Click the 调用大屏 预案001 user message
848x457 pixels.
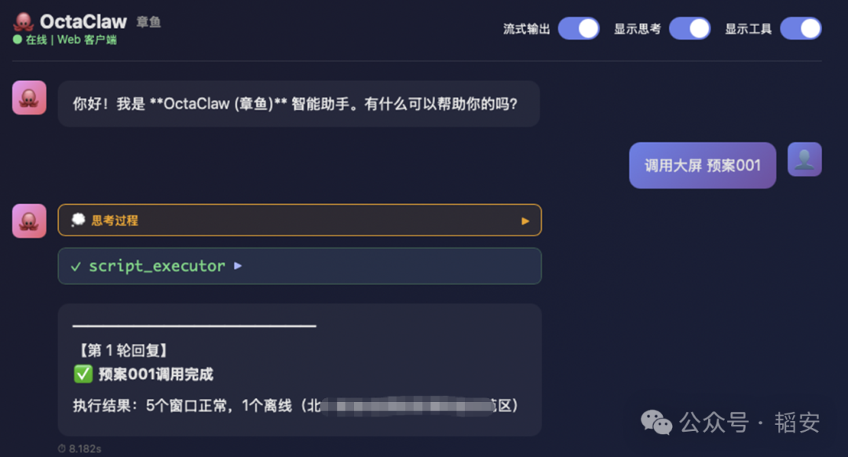coord(702,166)
